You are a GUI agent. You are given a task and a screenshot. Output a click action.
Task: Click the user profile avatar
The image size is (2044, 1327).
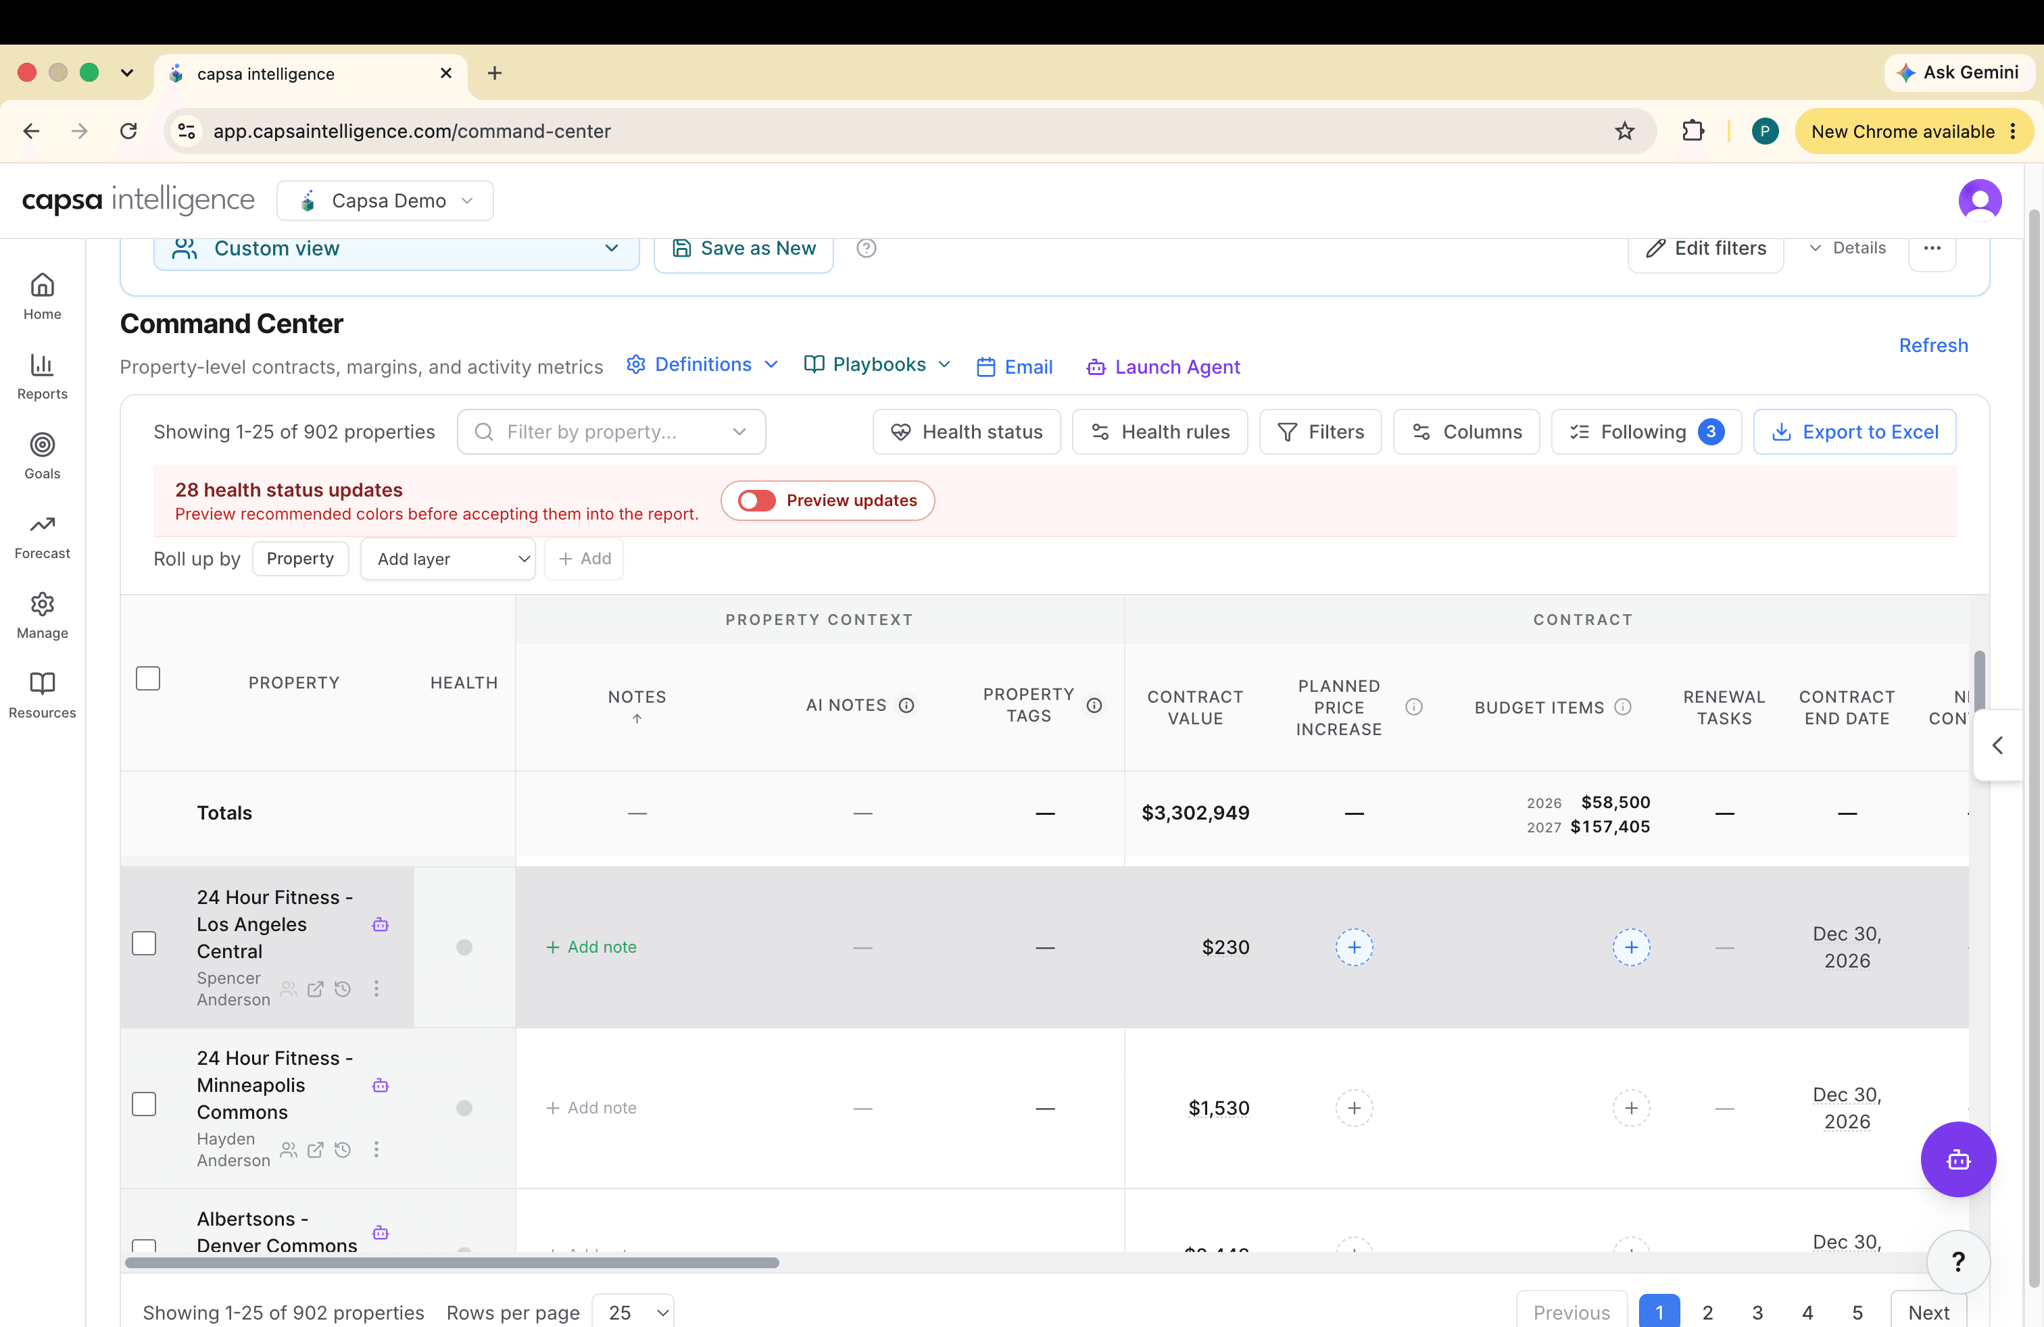(1980, 200)
